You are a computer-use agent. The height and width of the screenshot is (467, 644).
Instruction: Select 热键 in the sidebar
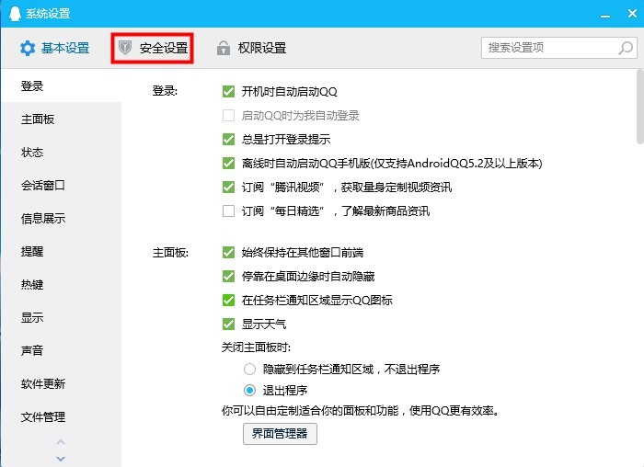pyautogui.click(x=62, y=284)
